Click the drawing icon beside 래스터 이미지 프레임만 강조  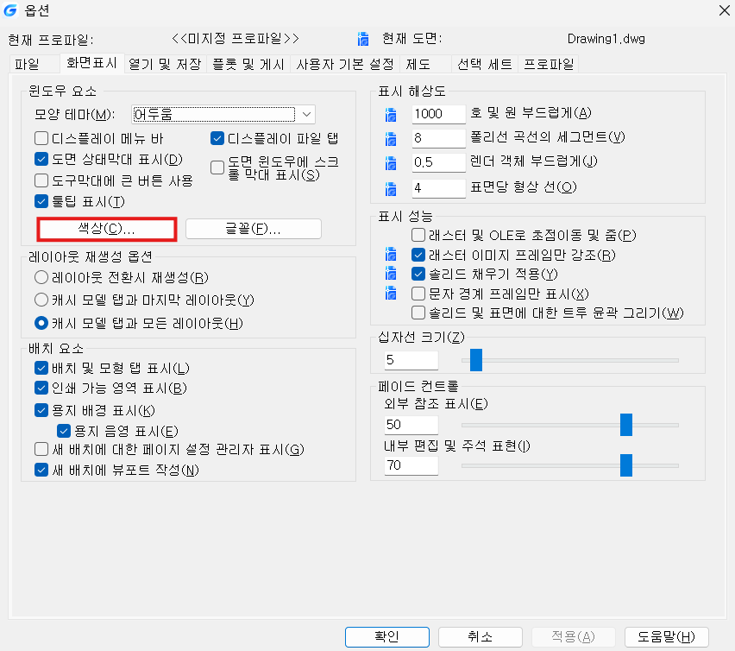[x=391, y=255]
